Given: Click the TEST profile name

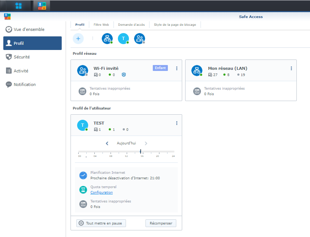Looking at the screenshot, I should 99,123.
